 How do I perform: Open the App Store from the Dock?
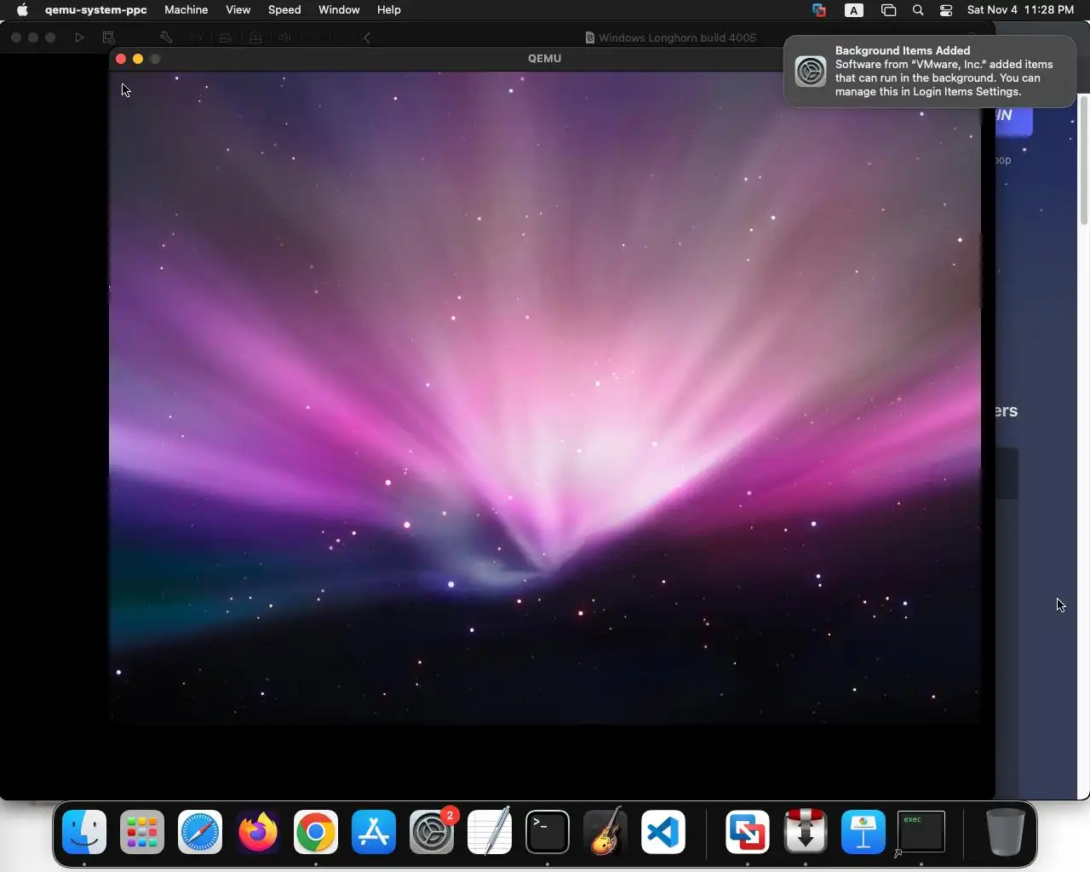[x=374, y=832]
